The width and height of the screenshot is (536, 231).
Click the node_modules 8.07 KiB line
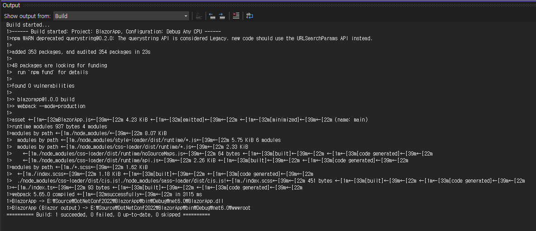(x=86, y=133)
